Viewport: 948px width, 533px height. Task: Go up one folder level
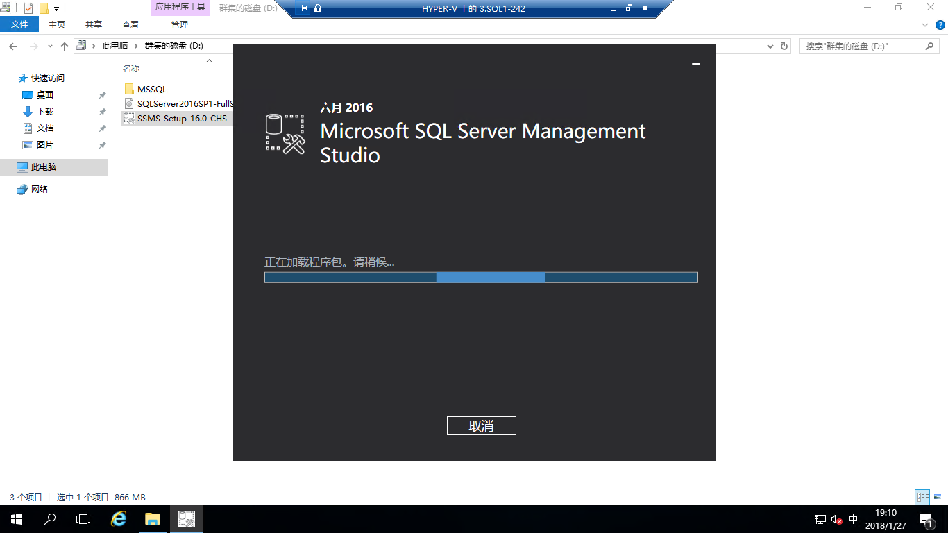click(x=65, y=46)
